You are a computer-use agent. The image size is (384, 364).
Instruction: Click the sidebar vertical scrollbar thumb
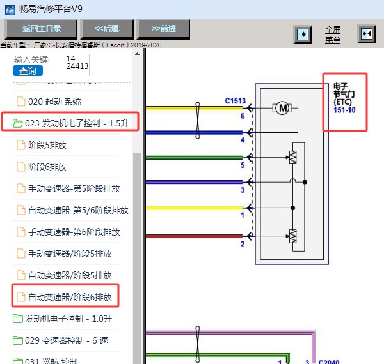[x=138, y=258]
